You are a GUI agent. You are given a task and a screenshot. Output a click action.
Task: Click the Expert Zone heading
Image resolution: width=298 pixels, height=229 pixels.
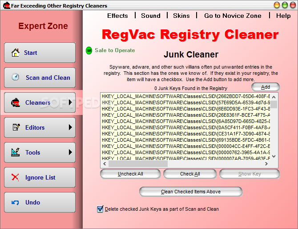(43, 26)
